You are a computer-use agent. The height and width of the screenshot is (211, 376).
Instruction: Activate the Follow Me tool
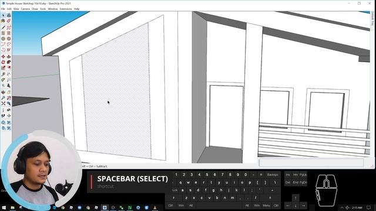point(9,62)
